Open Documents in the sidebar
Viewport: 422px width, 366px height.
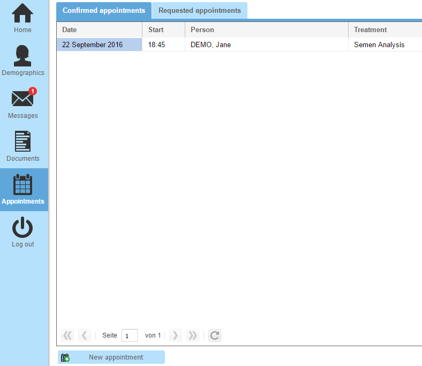(23, 146)
